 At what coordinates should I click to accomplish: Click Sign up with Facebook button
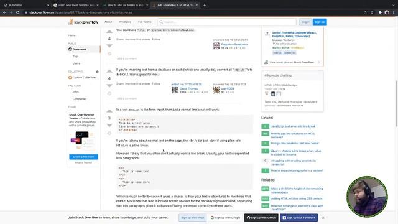click(x=298, y=218)
